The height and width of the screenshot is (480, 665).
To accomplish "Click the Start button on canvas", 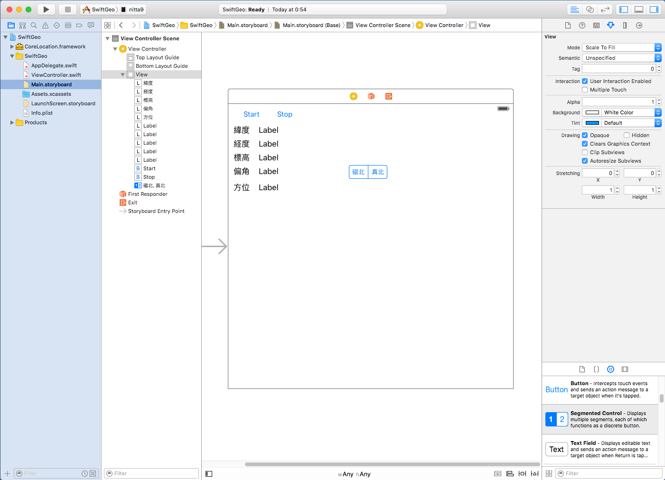I will click(251, 114).
